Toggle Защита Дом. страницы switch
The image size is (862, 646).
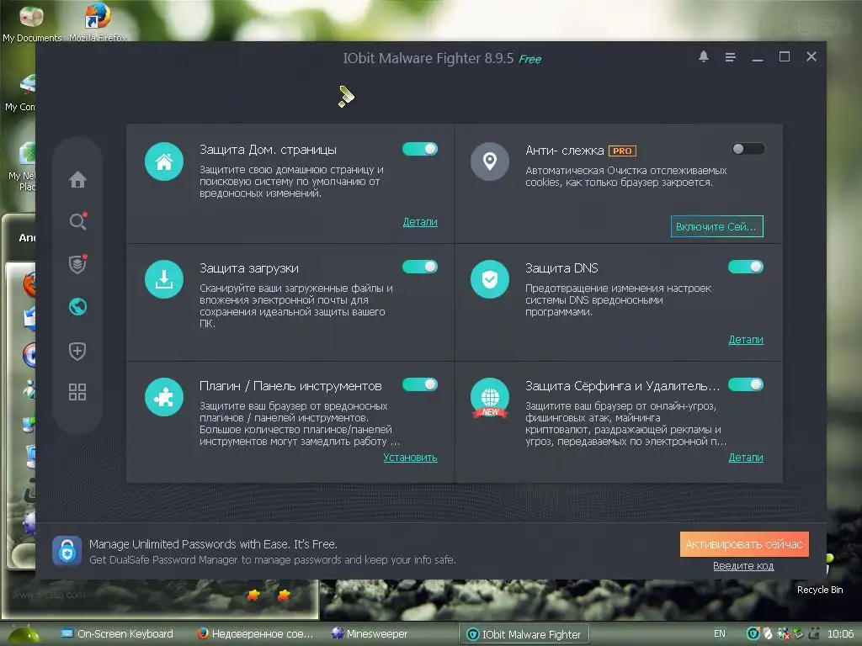click(x=420, y=149)
